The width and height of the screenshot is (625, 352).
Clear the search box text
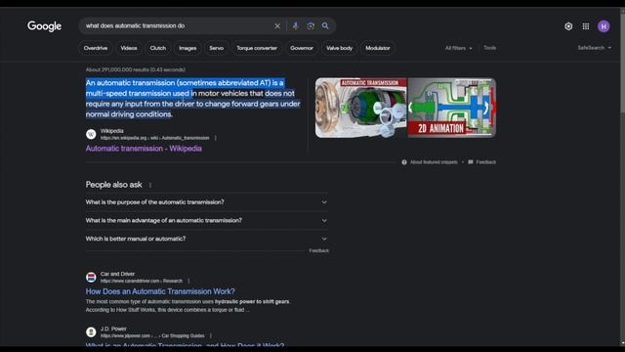pos(277,26)
